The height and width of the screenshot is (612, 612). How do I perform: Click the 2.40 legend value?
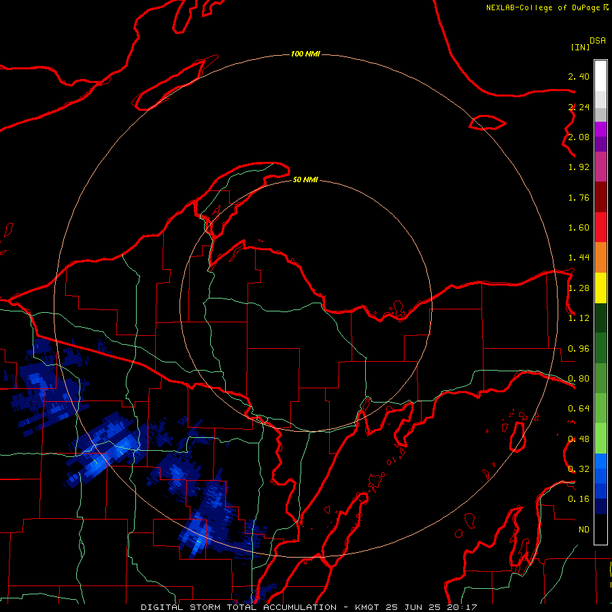[x=579, y=76]
